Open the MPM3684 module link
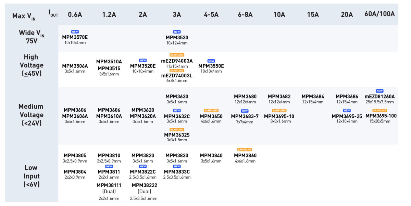 coord(313,96)
